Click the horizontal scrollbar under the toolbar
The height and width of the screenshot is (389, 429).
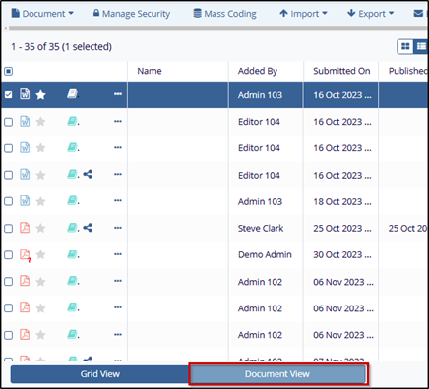coord(216,28)
